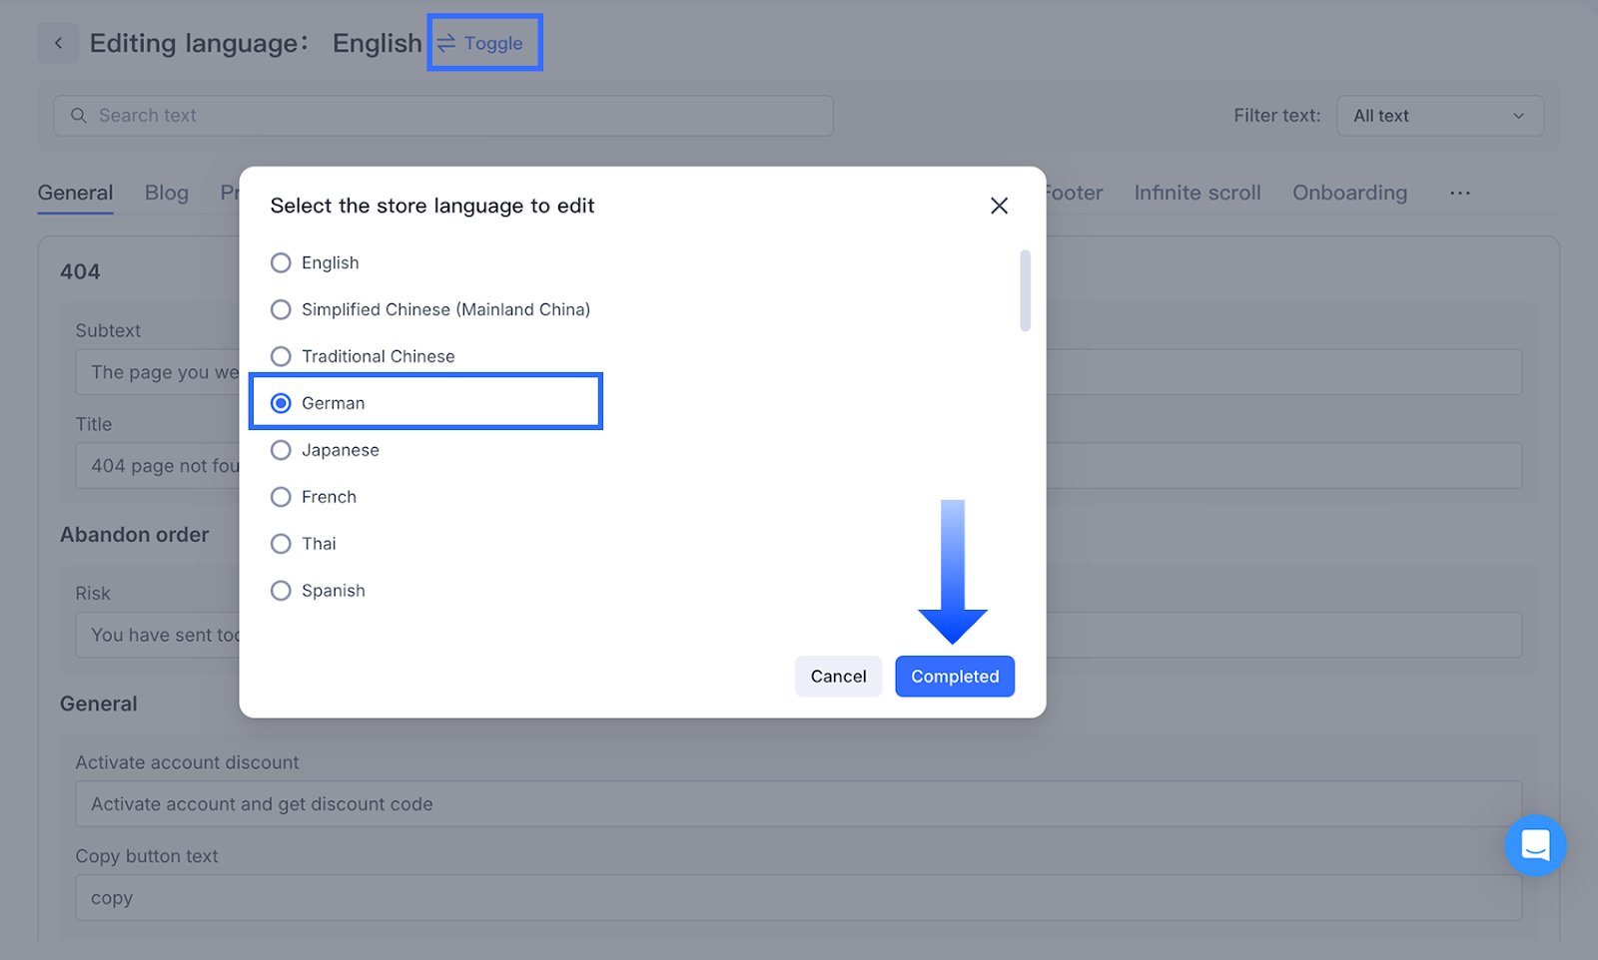Open the chat support bubble
The height and width of the screenshot is (960, 1598).
coord(1534,845)
